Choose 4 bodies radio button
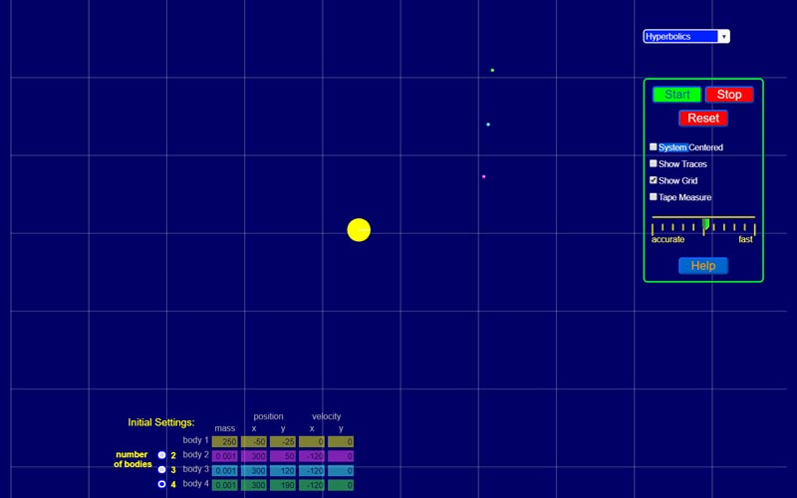The image size is (797, 498). coord(162,484)
